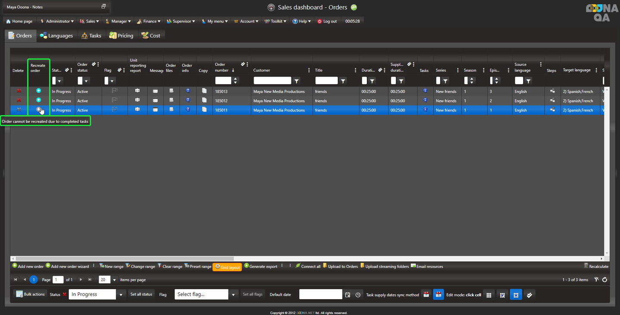Image resolution: width=620 pixels, height=315 pixels.
Task: Toggle multi-check icon in Order number header
Action: click(x=243, y=64)
